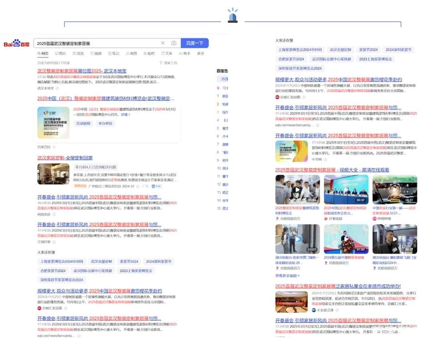Screen dimensions: 428x348
Task: Open the 搜索工具 search tools filter
Action: (168, 63)
